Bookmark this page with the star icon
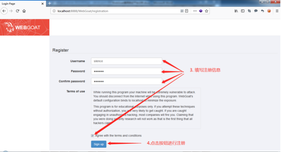Viewport: 281px width, 152px height. pyautogui.click(x=206, y=11)
